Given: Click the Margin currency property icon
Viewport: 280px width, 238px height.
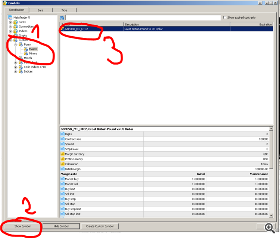Looking at the screenshot, I should 62,154.
